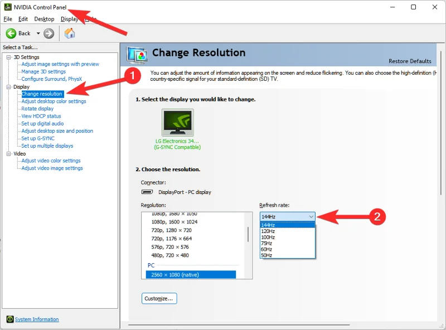Choose 144Hz in the refresh rate list

coord(287,225)
